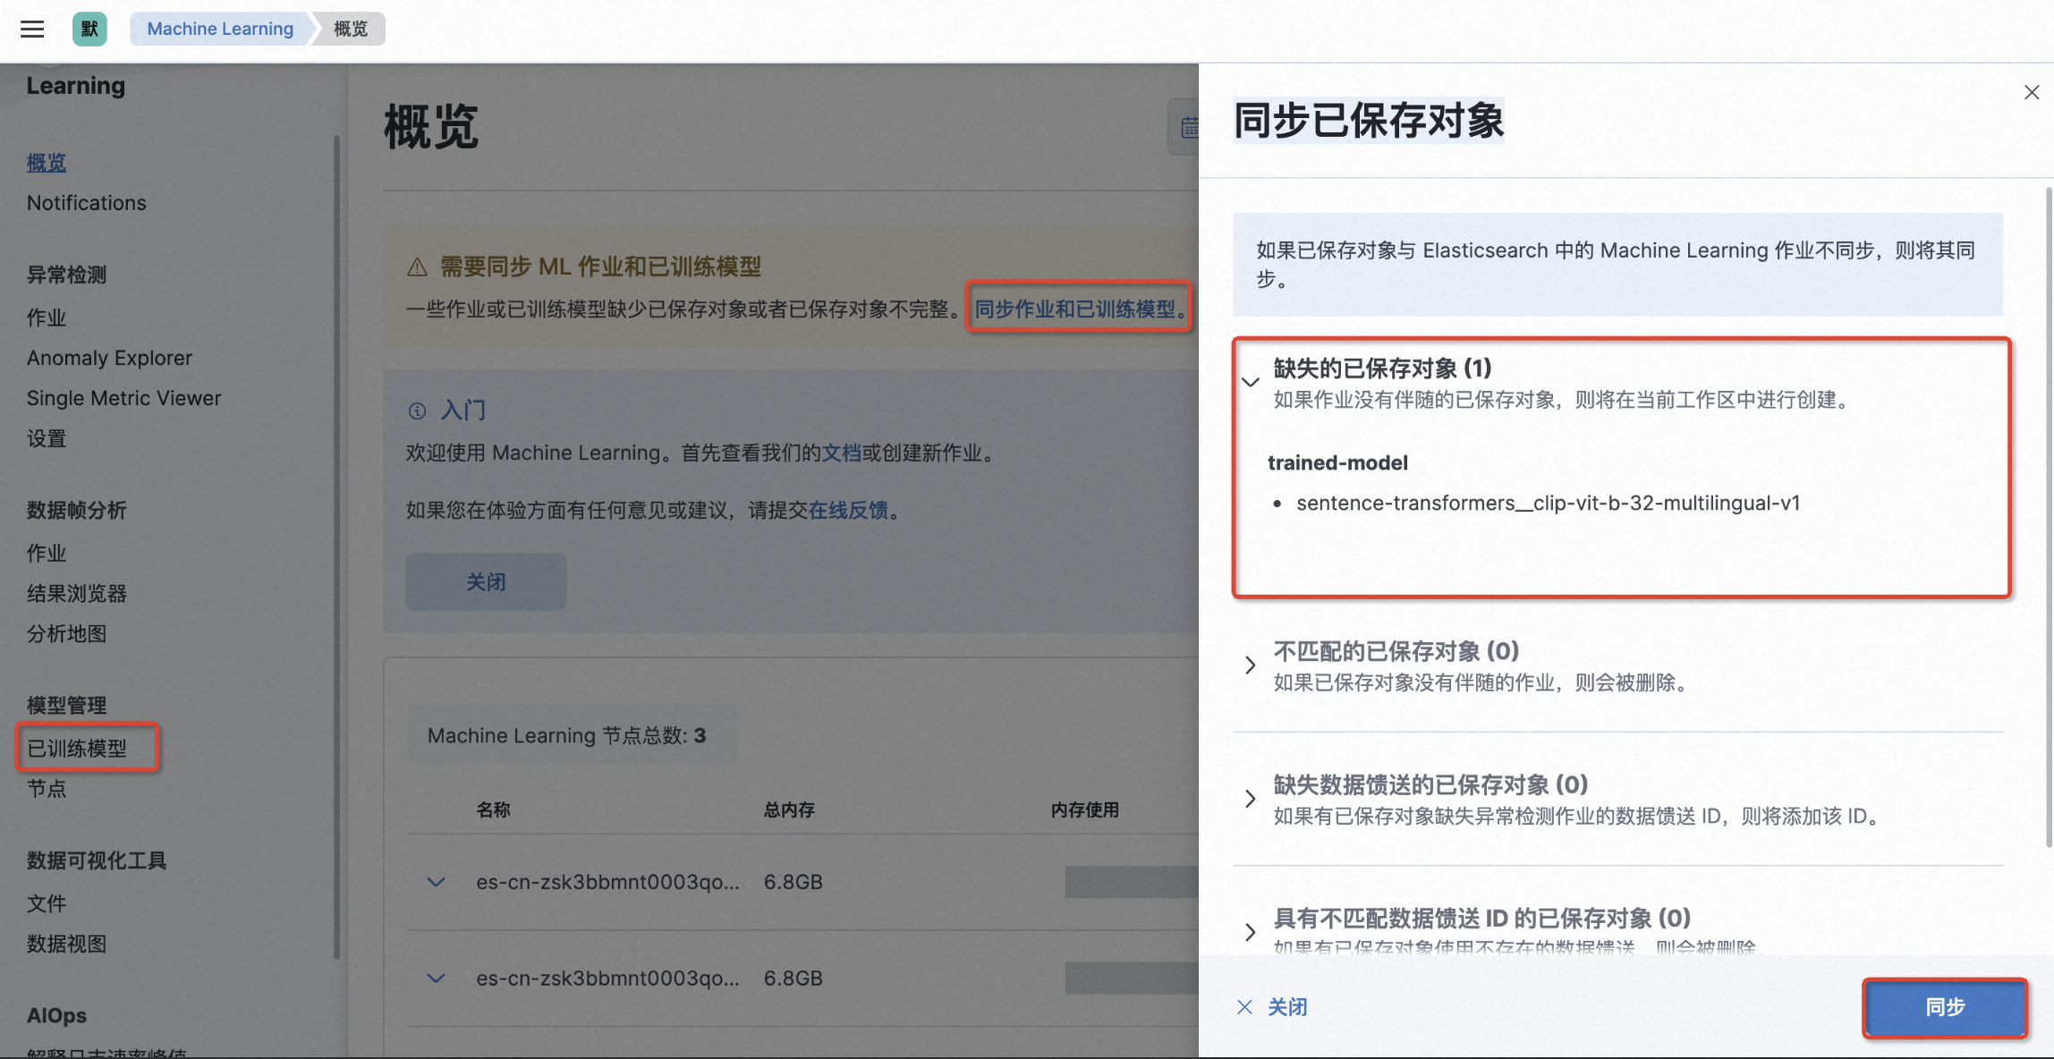Expand second es-cn-zsk3bbmnt0003qo node row
The height and width of the screenshot is (1059, 2054).
click(436, 979)
